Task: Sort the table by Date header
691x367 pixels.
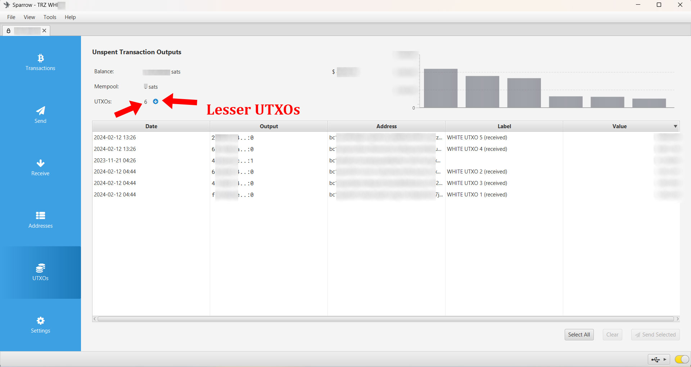Action: tap(151, 126)
